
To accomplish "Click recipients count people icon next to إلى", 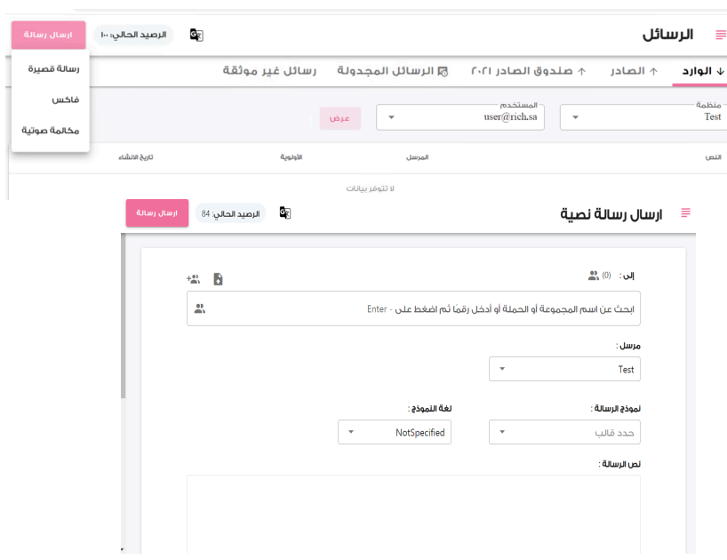I will [594, 276].
